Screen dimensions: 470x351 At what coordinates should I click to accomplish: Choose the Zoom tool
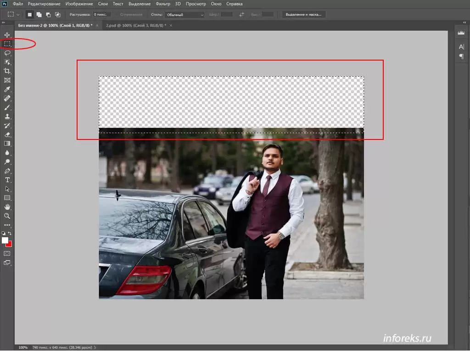coord(7,216)
